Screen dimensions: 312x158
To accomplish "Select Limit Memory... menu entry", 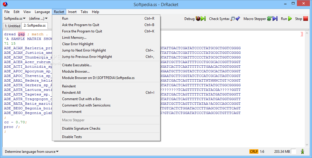I will click(x=106, y=38).
